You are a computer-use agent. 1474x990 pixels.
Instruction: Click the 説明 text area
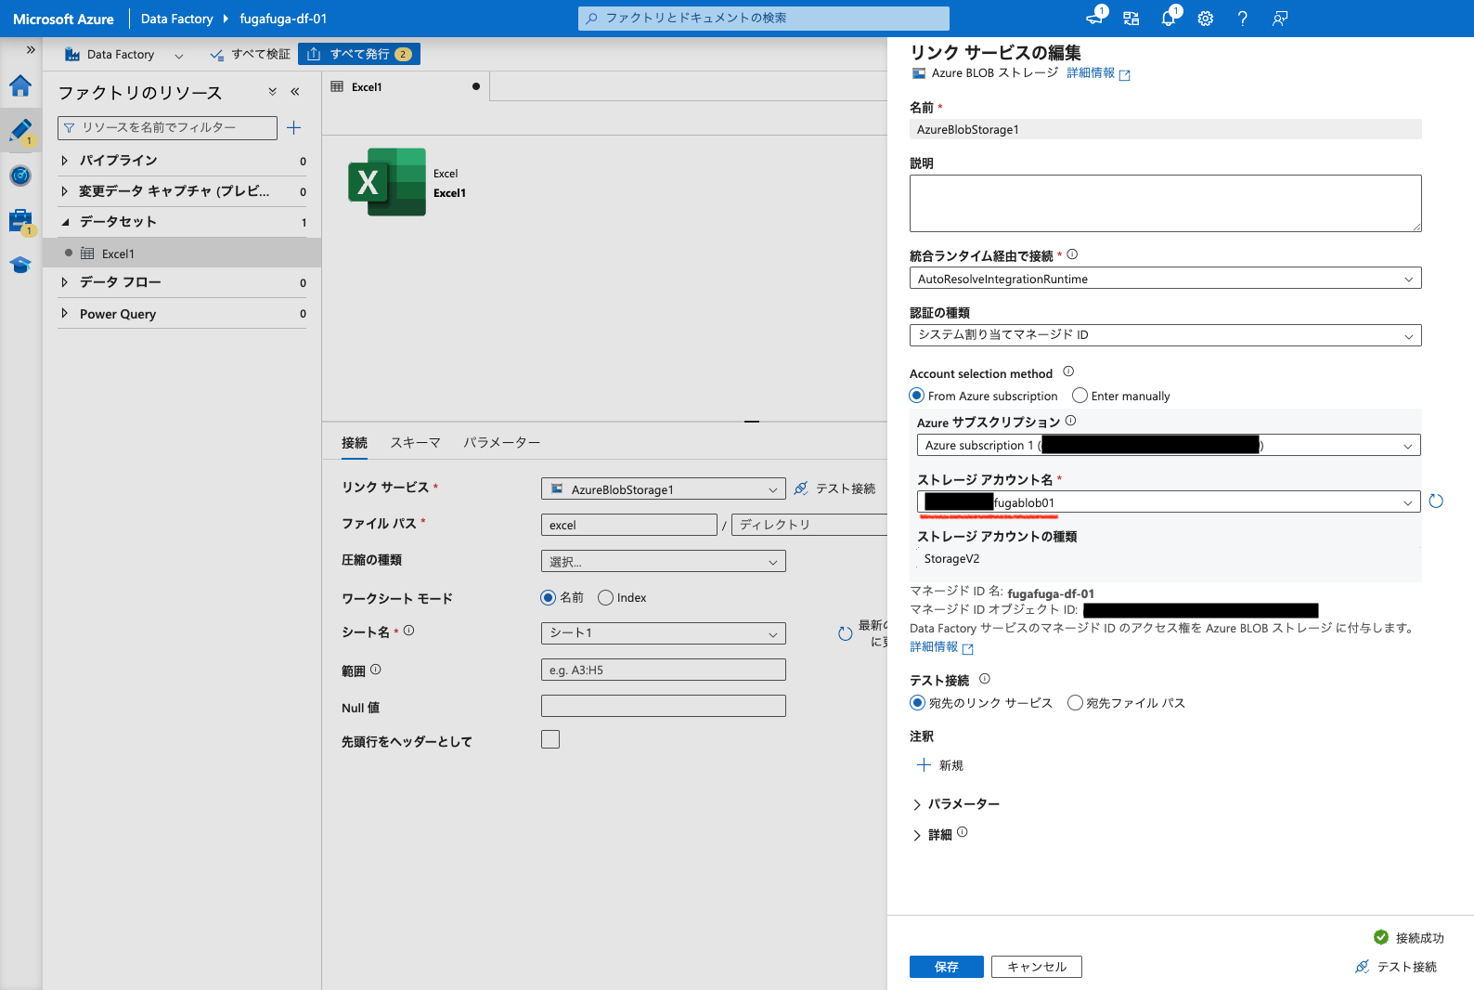tap(1166, 203)
